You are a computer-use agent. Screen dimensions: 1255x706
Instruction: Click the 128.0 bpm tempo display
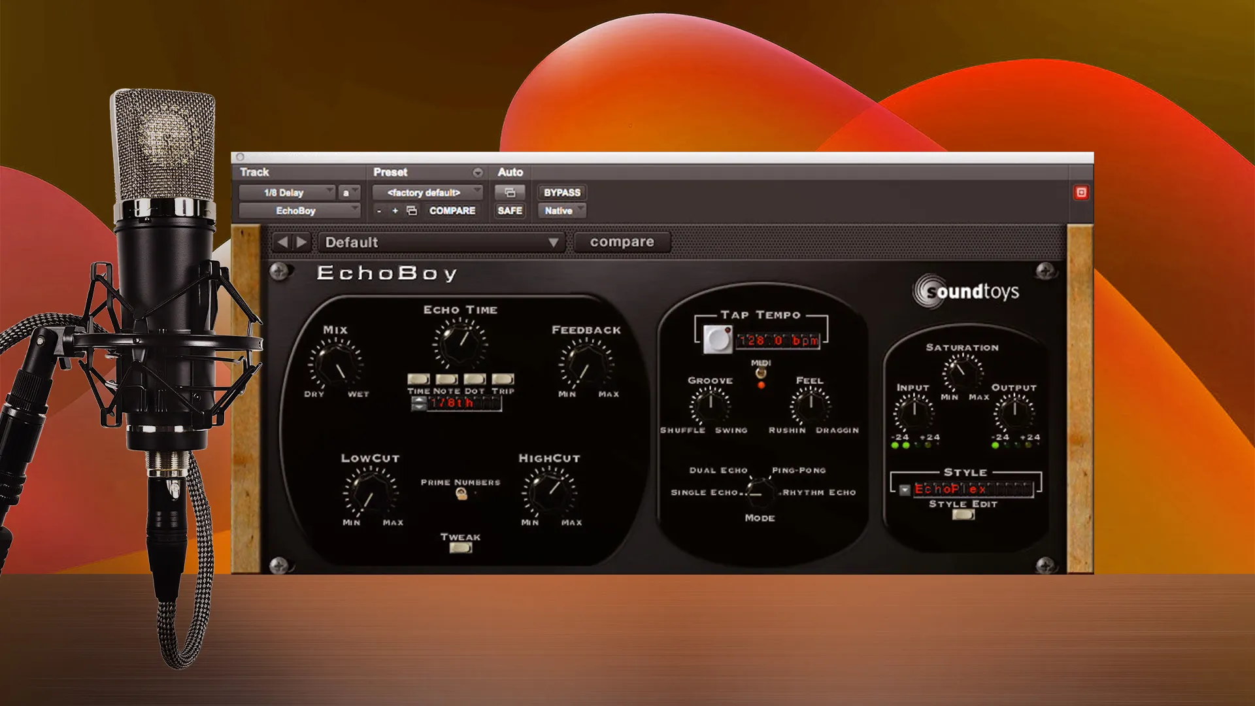pos(778,341)
